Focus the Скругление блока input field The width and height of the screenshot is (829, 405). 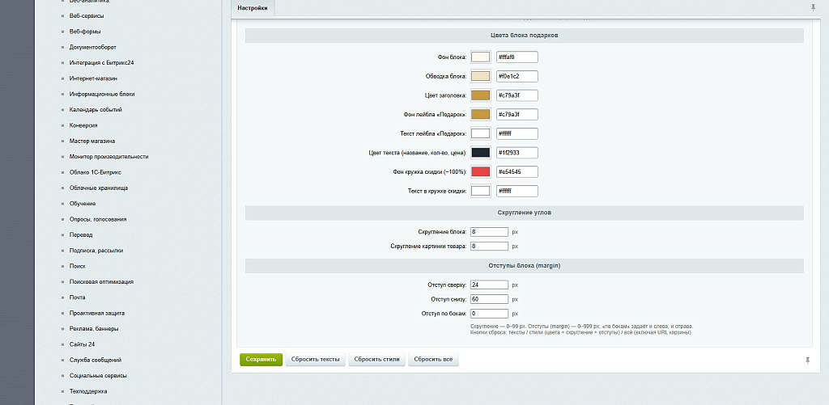(x=489, y=232)
